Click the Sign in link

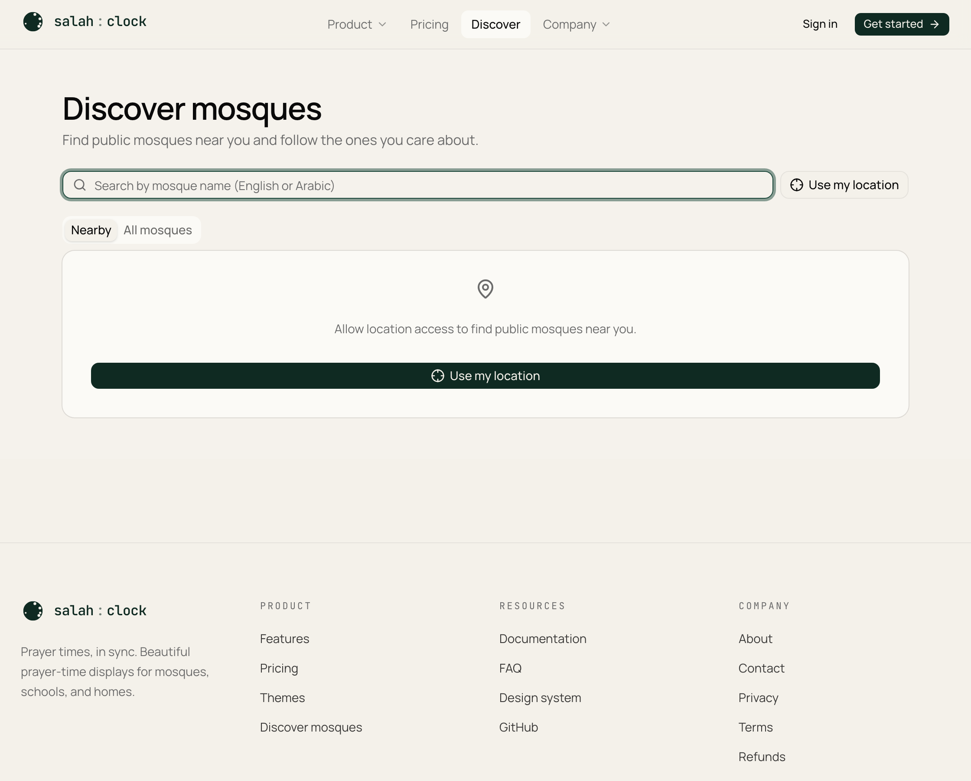coord(820,24)
